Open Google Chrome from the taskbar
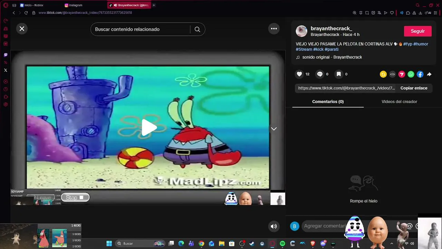This screenshot has height=249, width=442. (x=201, y=243)
